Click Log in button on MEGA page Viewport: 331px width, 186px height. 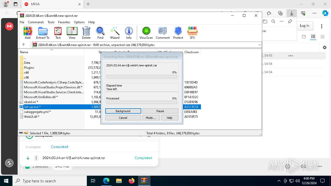coord(304,26)
